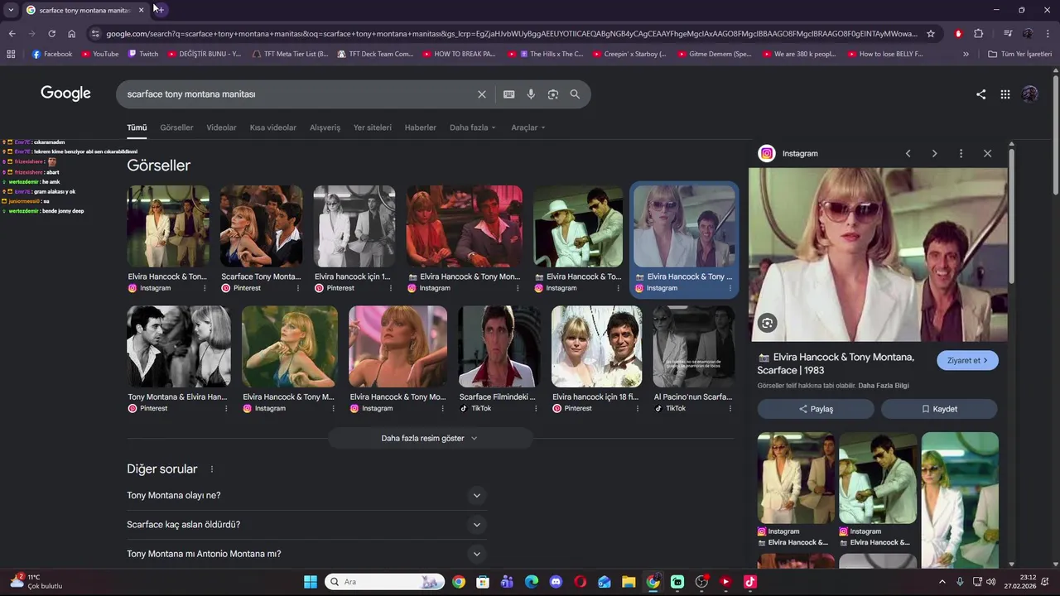
Task: Click the Ziyaret et button
Action: [967, 360]
